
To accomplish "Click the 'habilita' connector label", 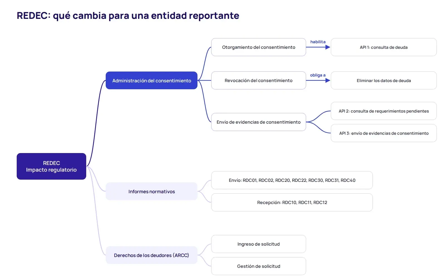I will [318, 42].
